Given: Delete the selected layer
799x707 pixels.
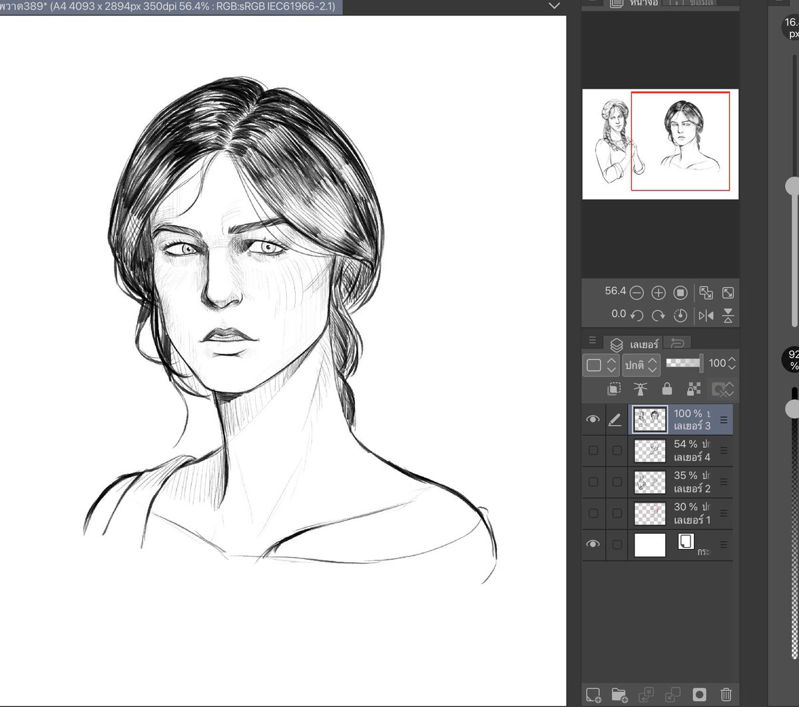Looking at the screenshot, I should coord(726,694).
